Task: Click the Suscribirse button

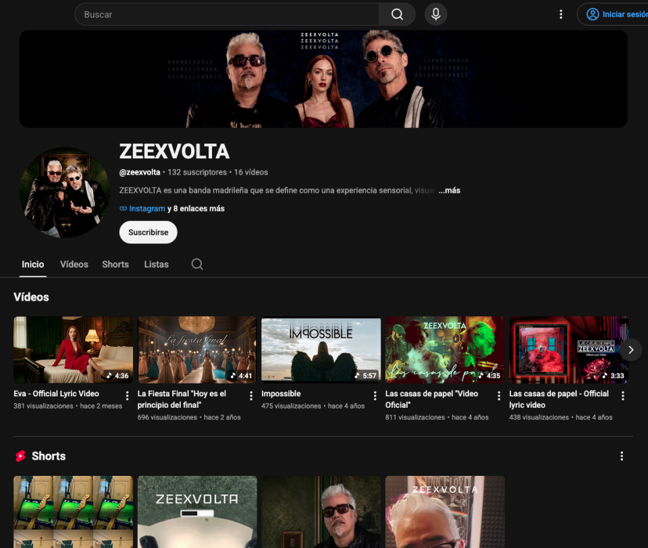Action: click(x=148, y=233)
